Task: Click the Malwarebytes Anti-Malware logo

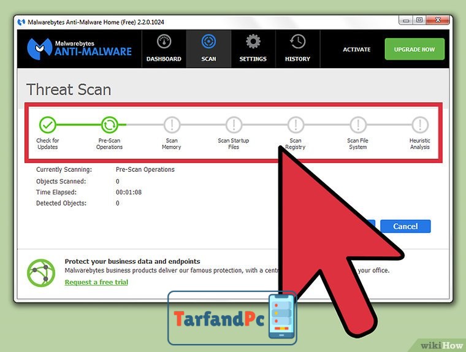Action: point(79,48)
